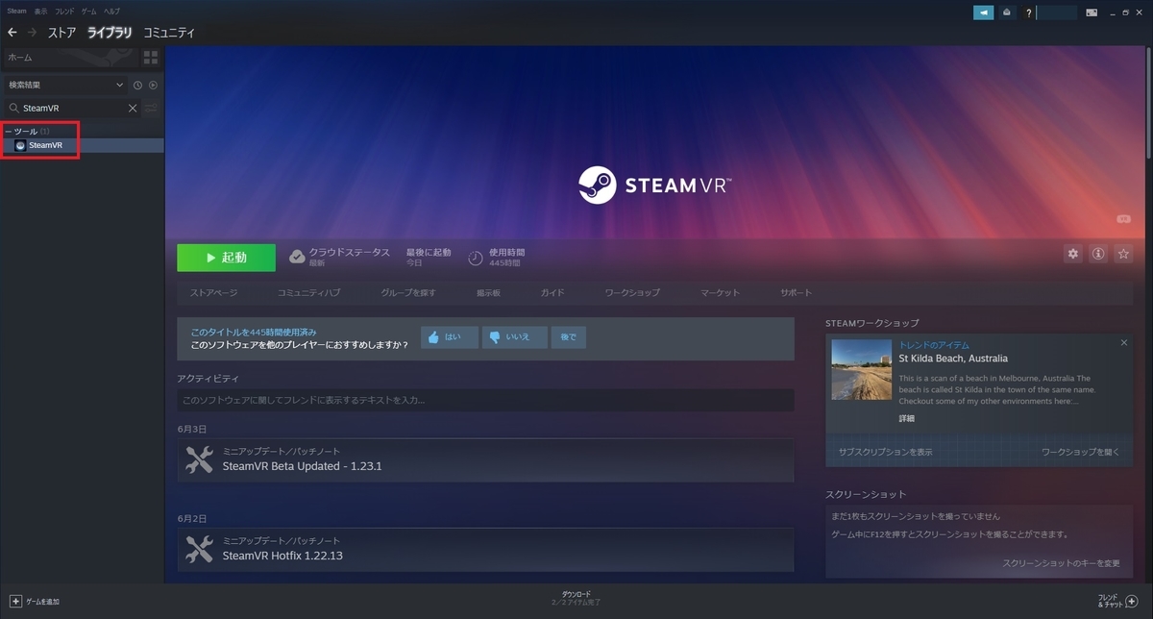Screen dimensions: 1153x619
Task: Choose 後で to decide later
Action: coord(569,337)
